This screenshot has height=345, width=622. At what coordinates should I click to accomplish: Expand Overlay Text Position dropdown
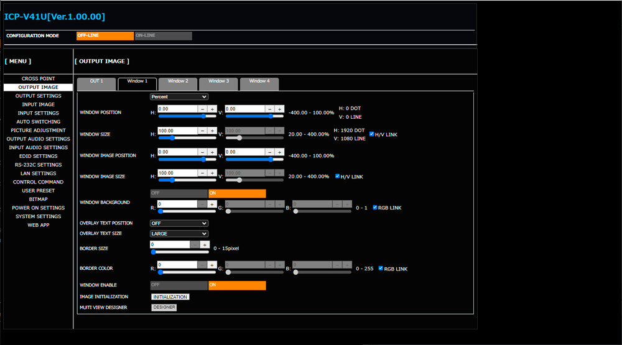click(x=179, y=223)
